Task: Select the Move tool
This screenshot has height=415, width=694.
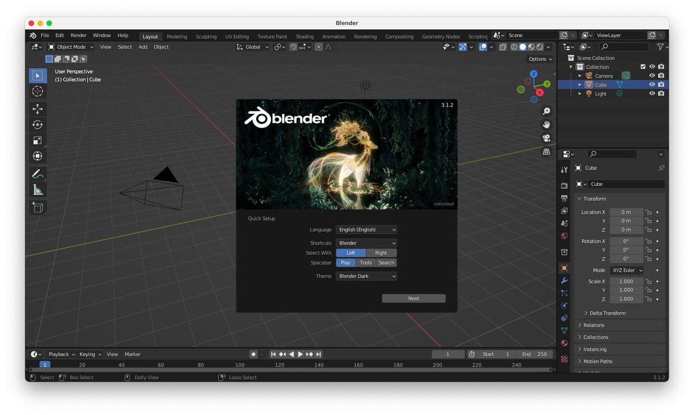Action: click(x=38, y=109)
